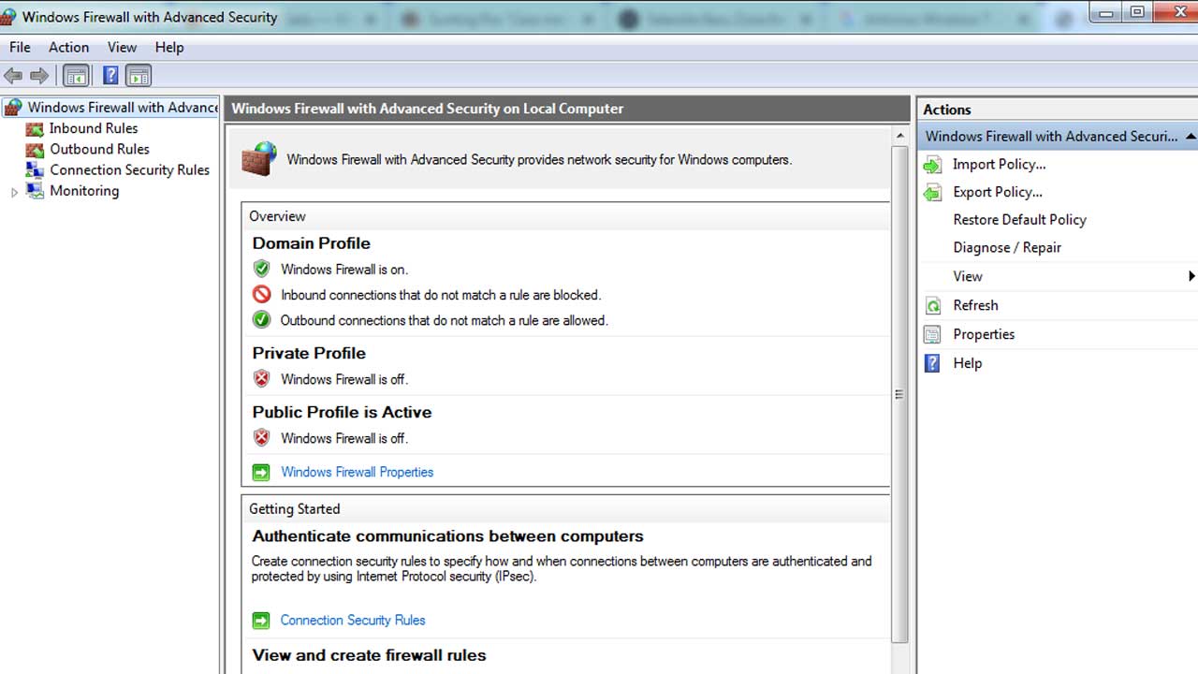The height and width of the screenshot is (674, 1198).
Task: Select Outbound Rules in the tree
Action: click(99, 149)
